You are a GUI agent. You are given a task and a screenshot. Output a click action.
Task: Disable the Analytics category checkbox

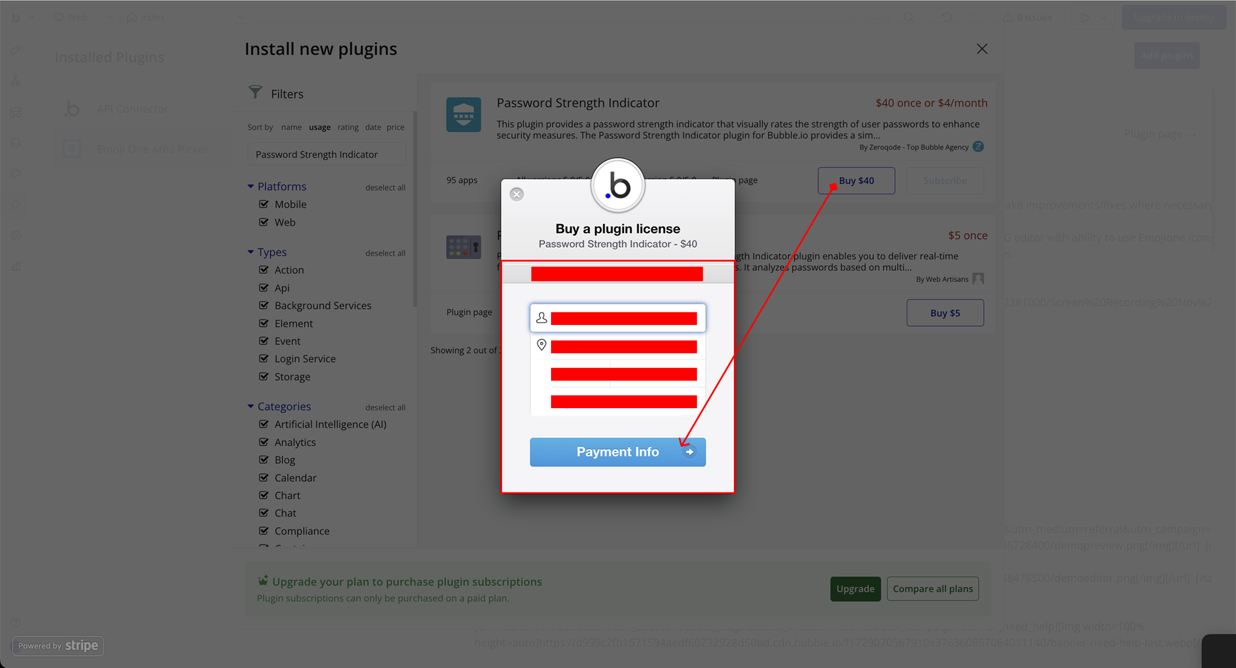(264, 442)
